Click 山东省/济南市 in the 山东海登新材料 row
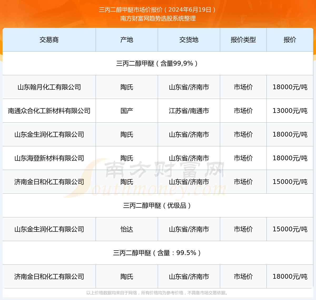Screen dimensions: 316x300 point(189,158)
